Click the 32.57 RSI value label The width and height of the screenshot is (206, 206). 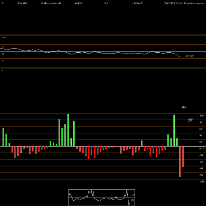tap(190, 56)
